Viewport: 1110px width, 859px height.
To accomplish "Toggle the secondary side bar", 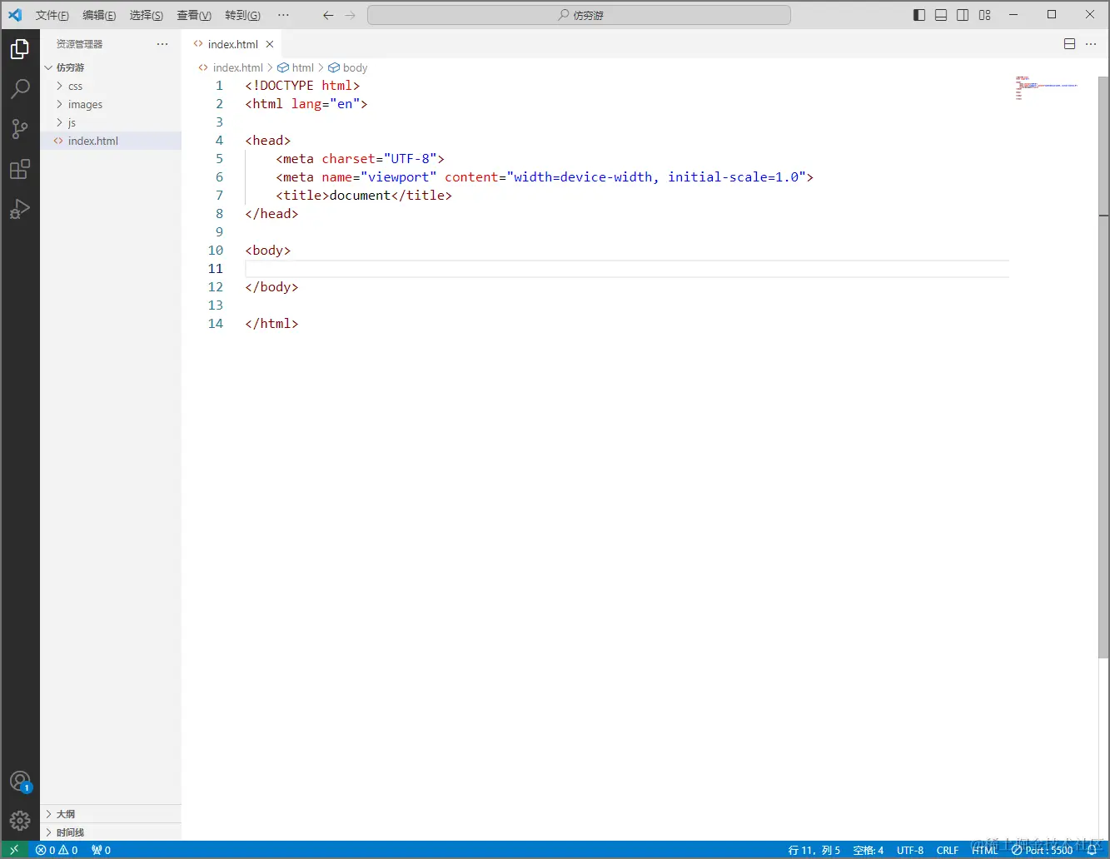I will 963,15.
